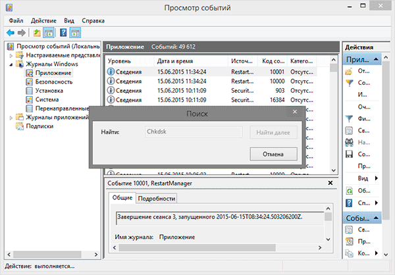The image size is (395, 275).
Task: Close the event details pane with X
Action: [330, 182]
